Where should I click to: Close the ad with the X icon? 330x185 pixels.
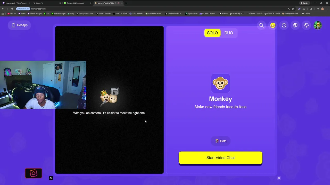(279, 178)
